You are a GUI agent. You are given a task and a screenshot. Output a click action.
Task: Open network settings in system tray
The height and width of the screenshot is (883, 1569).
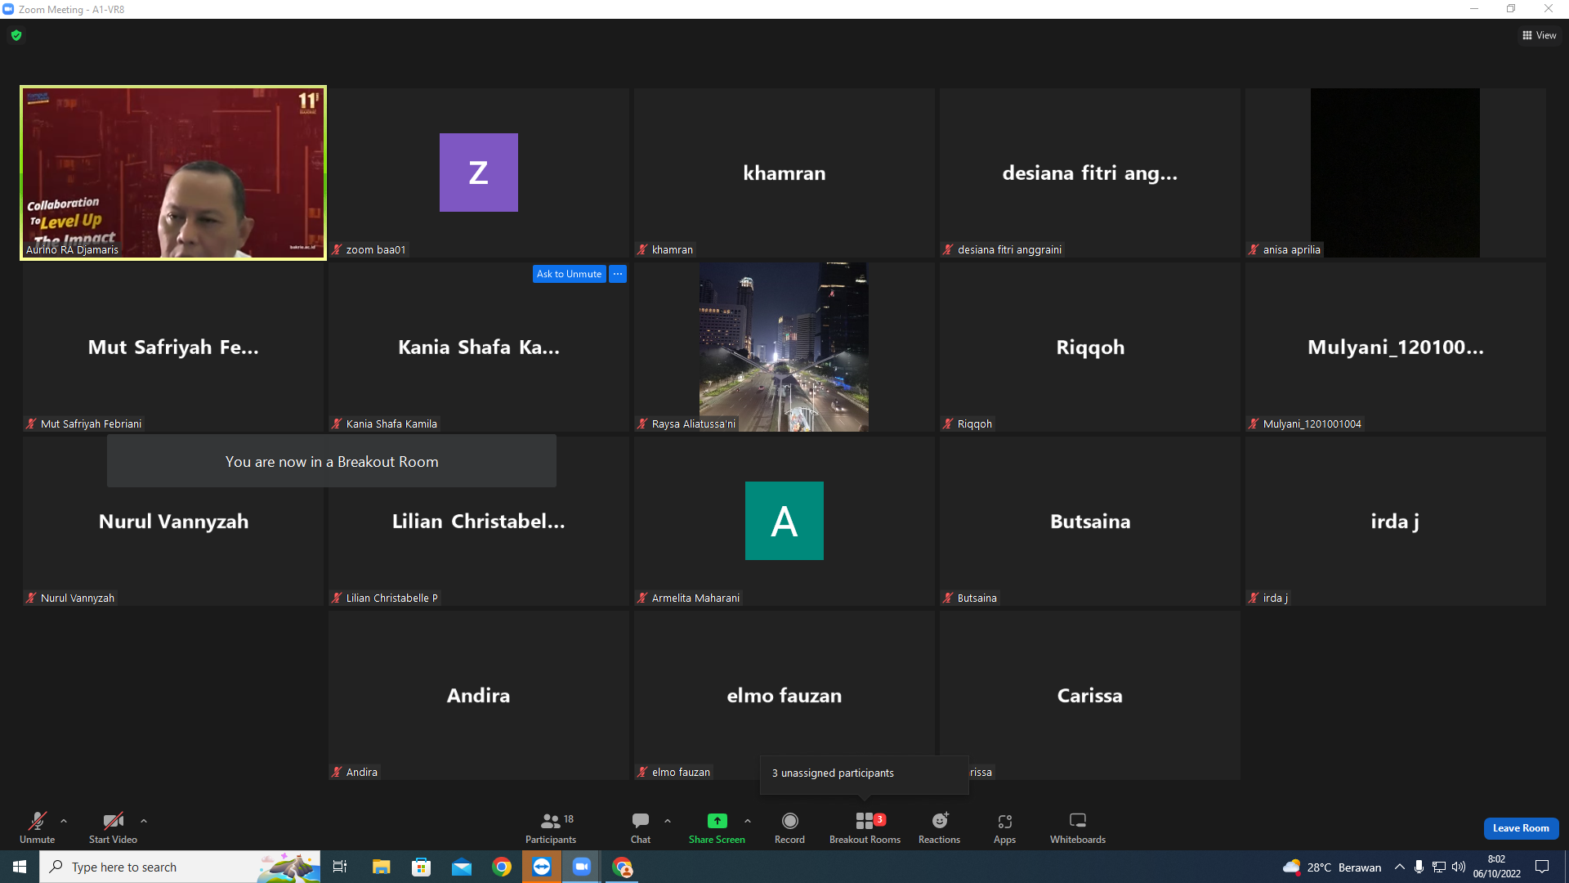point(1439,867)
